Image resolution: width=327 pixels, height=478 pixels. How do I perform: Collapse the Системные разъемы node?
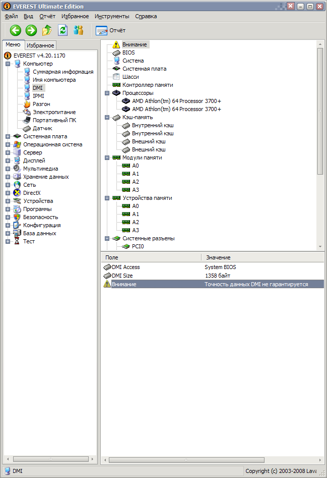click(107, 238)
